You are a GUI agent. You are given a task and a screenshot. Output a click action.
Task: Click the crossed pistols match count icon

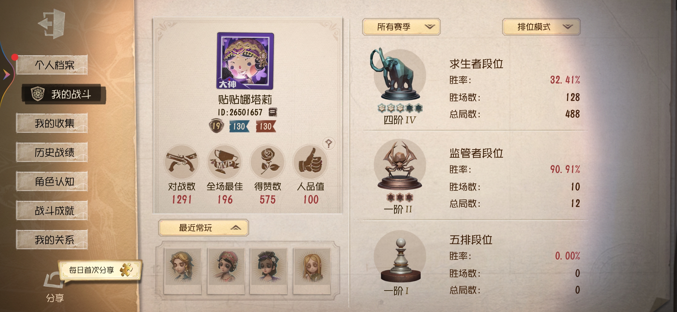[181, 162]
